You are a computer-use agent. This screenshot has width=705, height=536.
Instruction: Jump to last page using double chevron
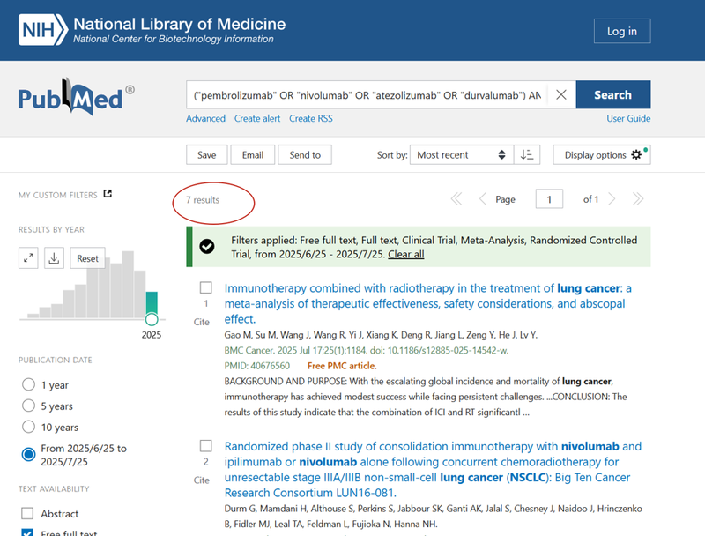pos(638,199)
